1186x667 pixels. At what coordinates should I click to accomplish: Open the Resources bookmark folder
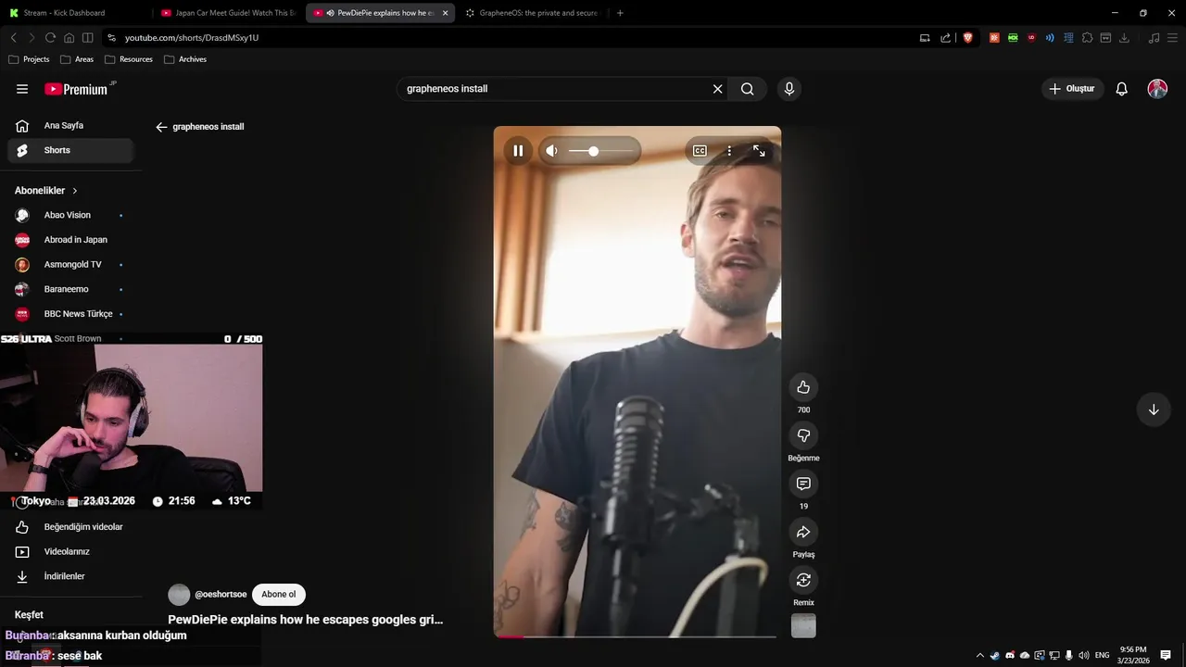pos(129,59)
